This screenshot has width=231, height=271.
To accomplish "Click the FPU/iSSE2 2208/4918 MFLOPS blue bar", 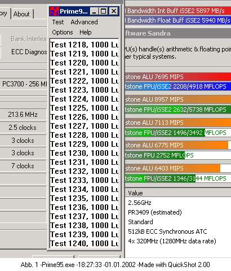I will [x=178, y=86].
